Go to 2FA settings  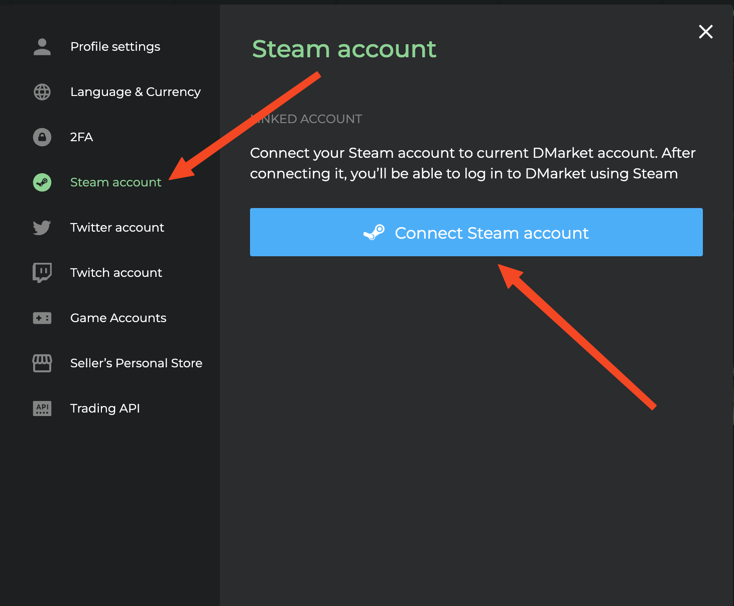point(81,137)
